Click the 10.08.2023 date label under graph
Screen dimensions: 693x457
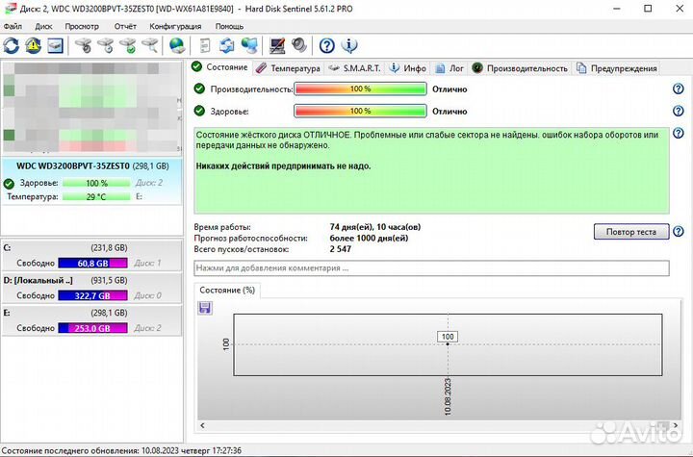coord(448,396)
